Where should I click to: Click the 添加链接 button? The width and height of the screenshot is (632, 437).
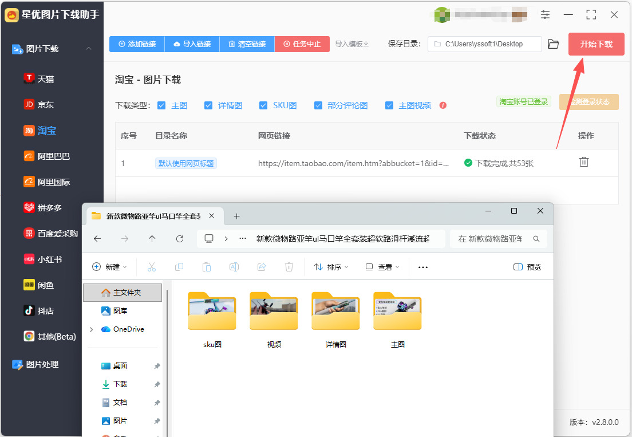(137, 44)
